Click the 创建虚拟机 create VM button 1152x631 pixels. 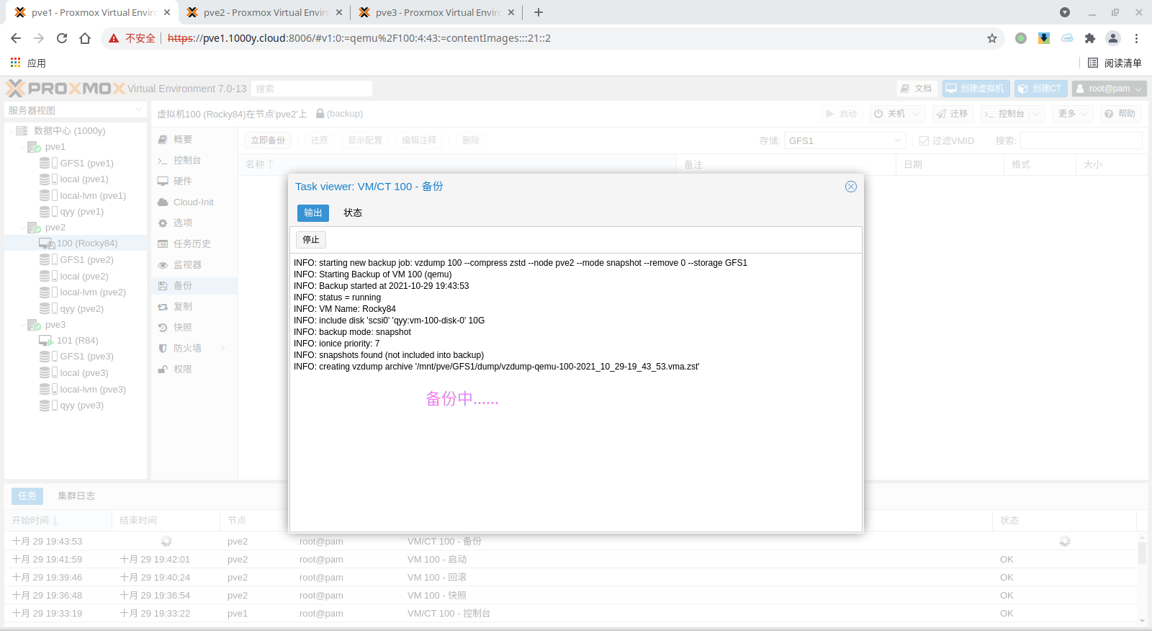[x=976, y=89]
